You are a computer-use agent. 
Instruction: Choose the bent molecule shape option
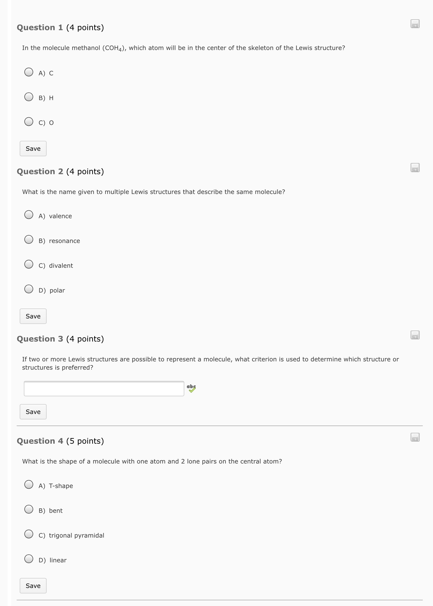pyautogui.click(x=29, y=509)
